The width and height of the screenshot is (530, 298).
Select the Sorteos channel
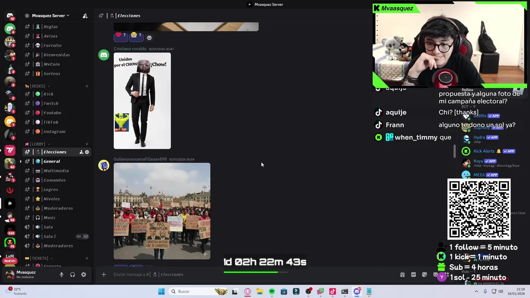57,74
